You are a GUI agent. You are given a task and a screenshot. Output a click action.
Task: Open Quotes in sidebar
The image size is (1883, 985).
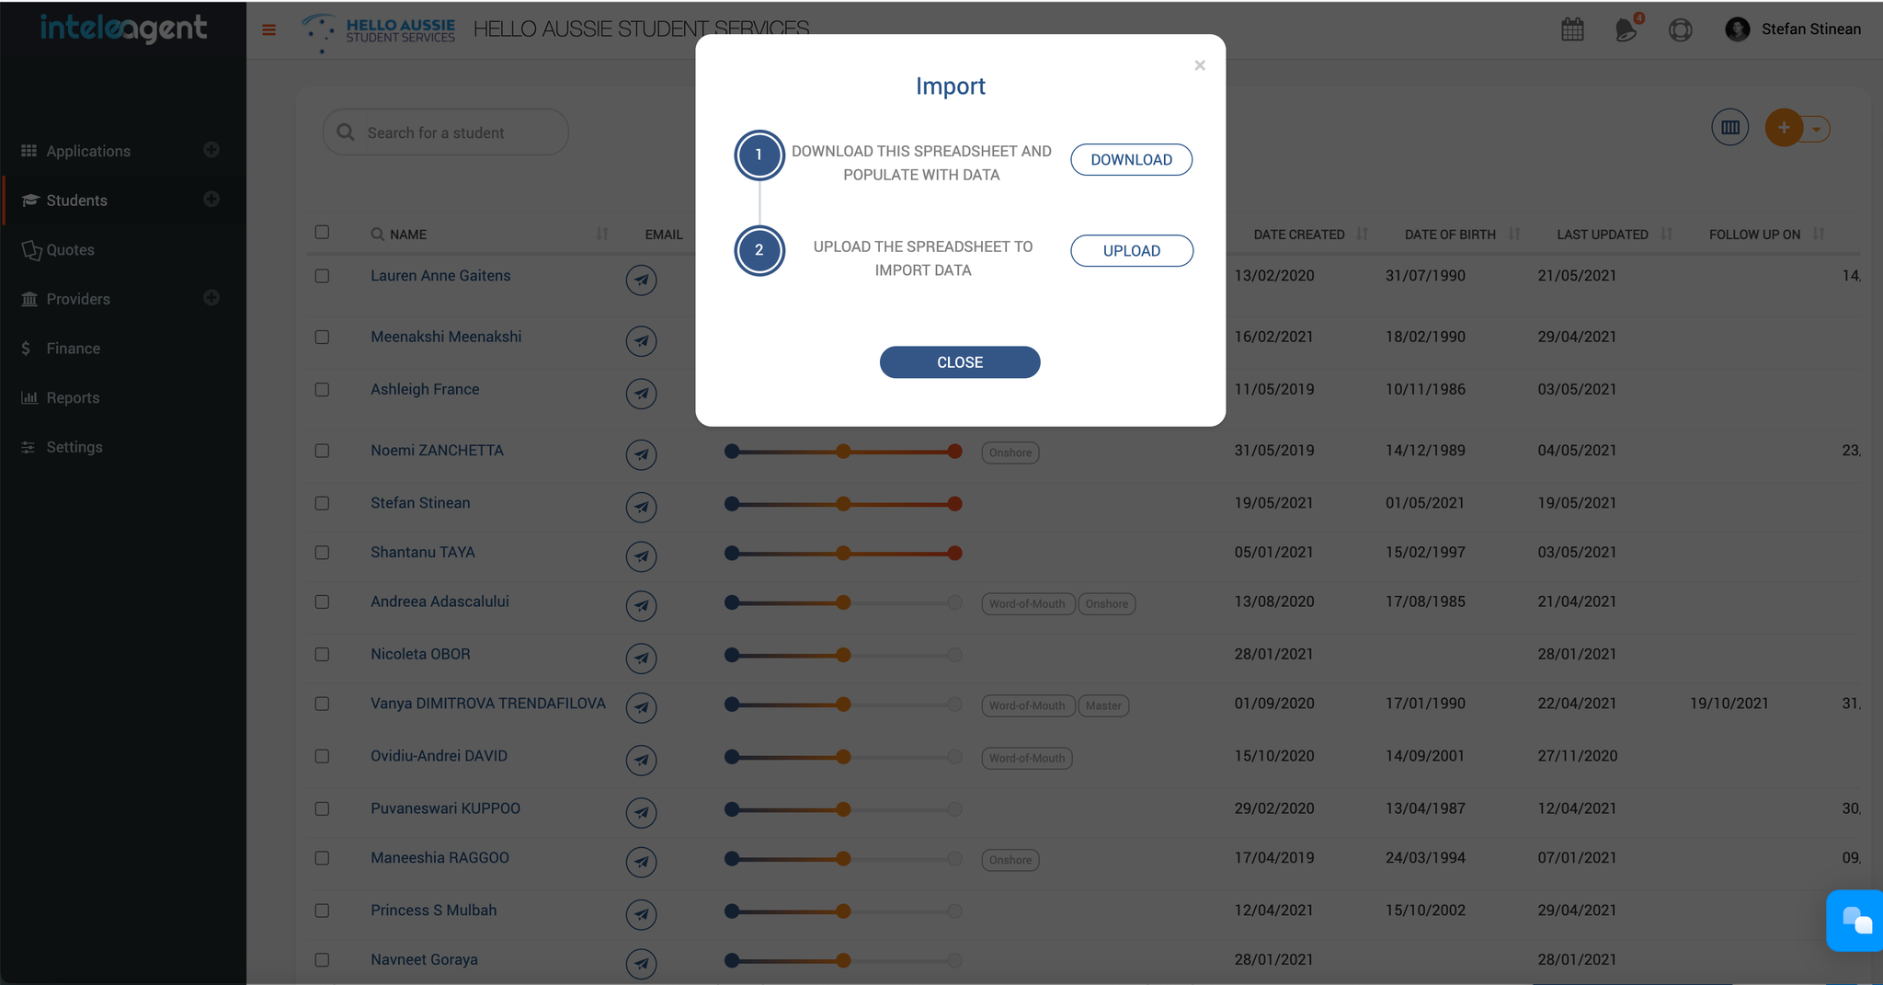(71, 250)
